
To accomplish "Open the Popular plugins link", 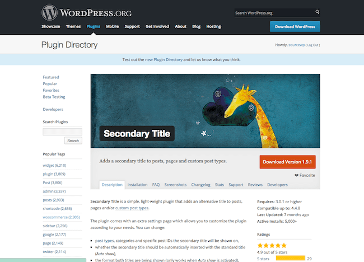I will (50, 84).
